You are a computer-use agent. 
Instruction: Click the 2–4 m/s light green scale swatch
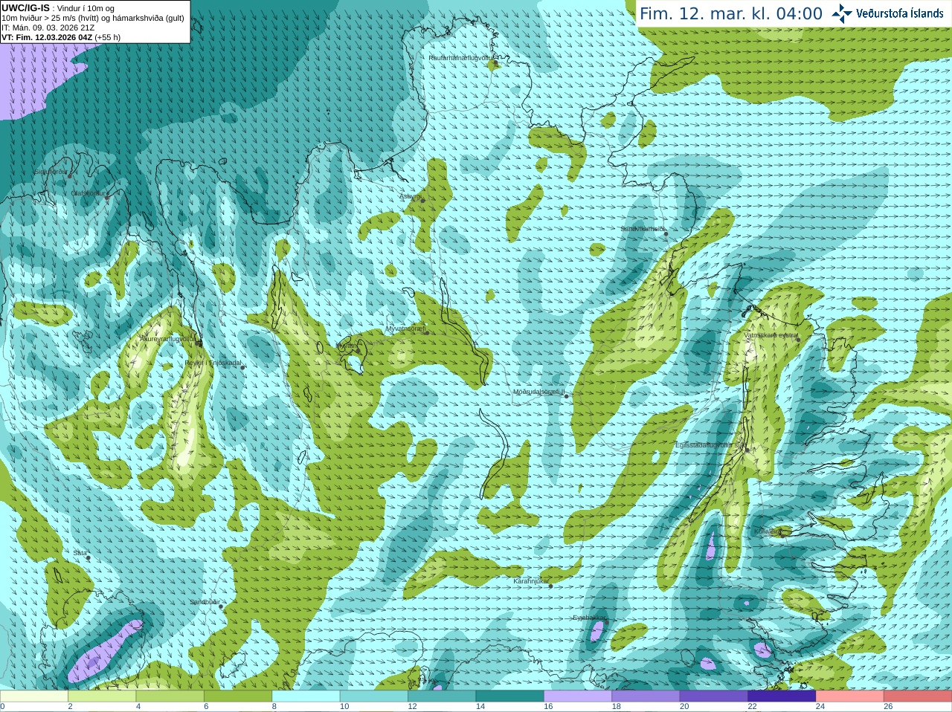(x=102, y=696)
